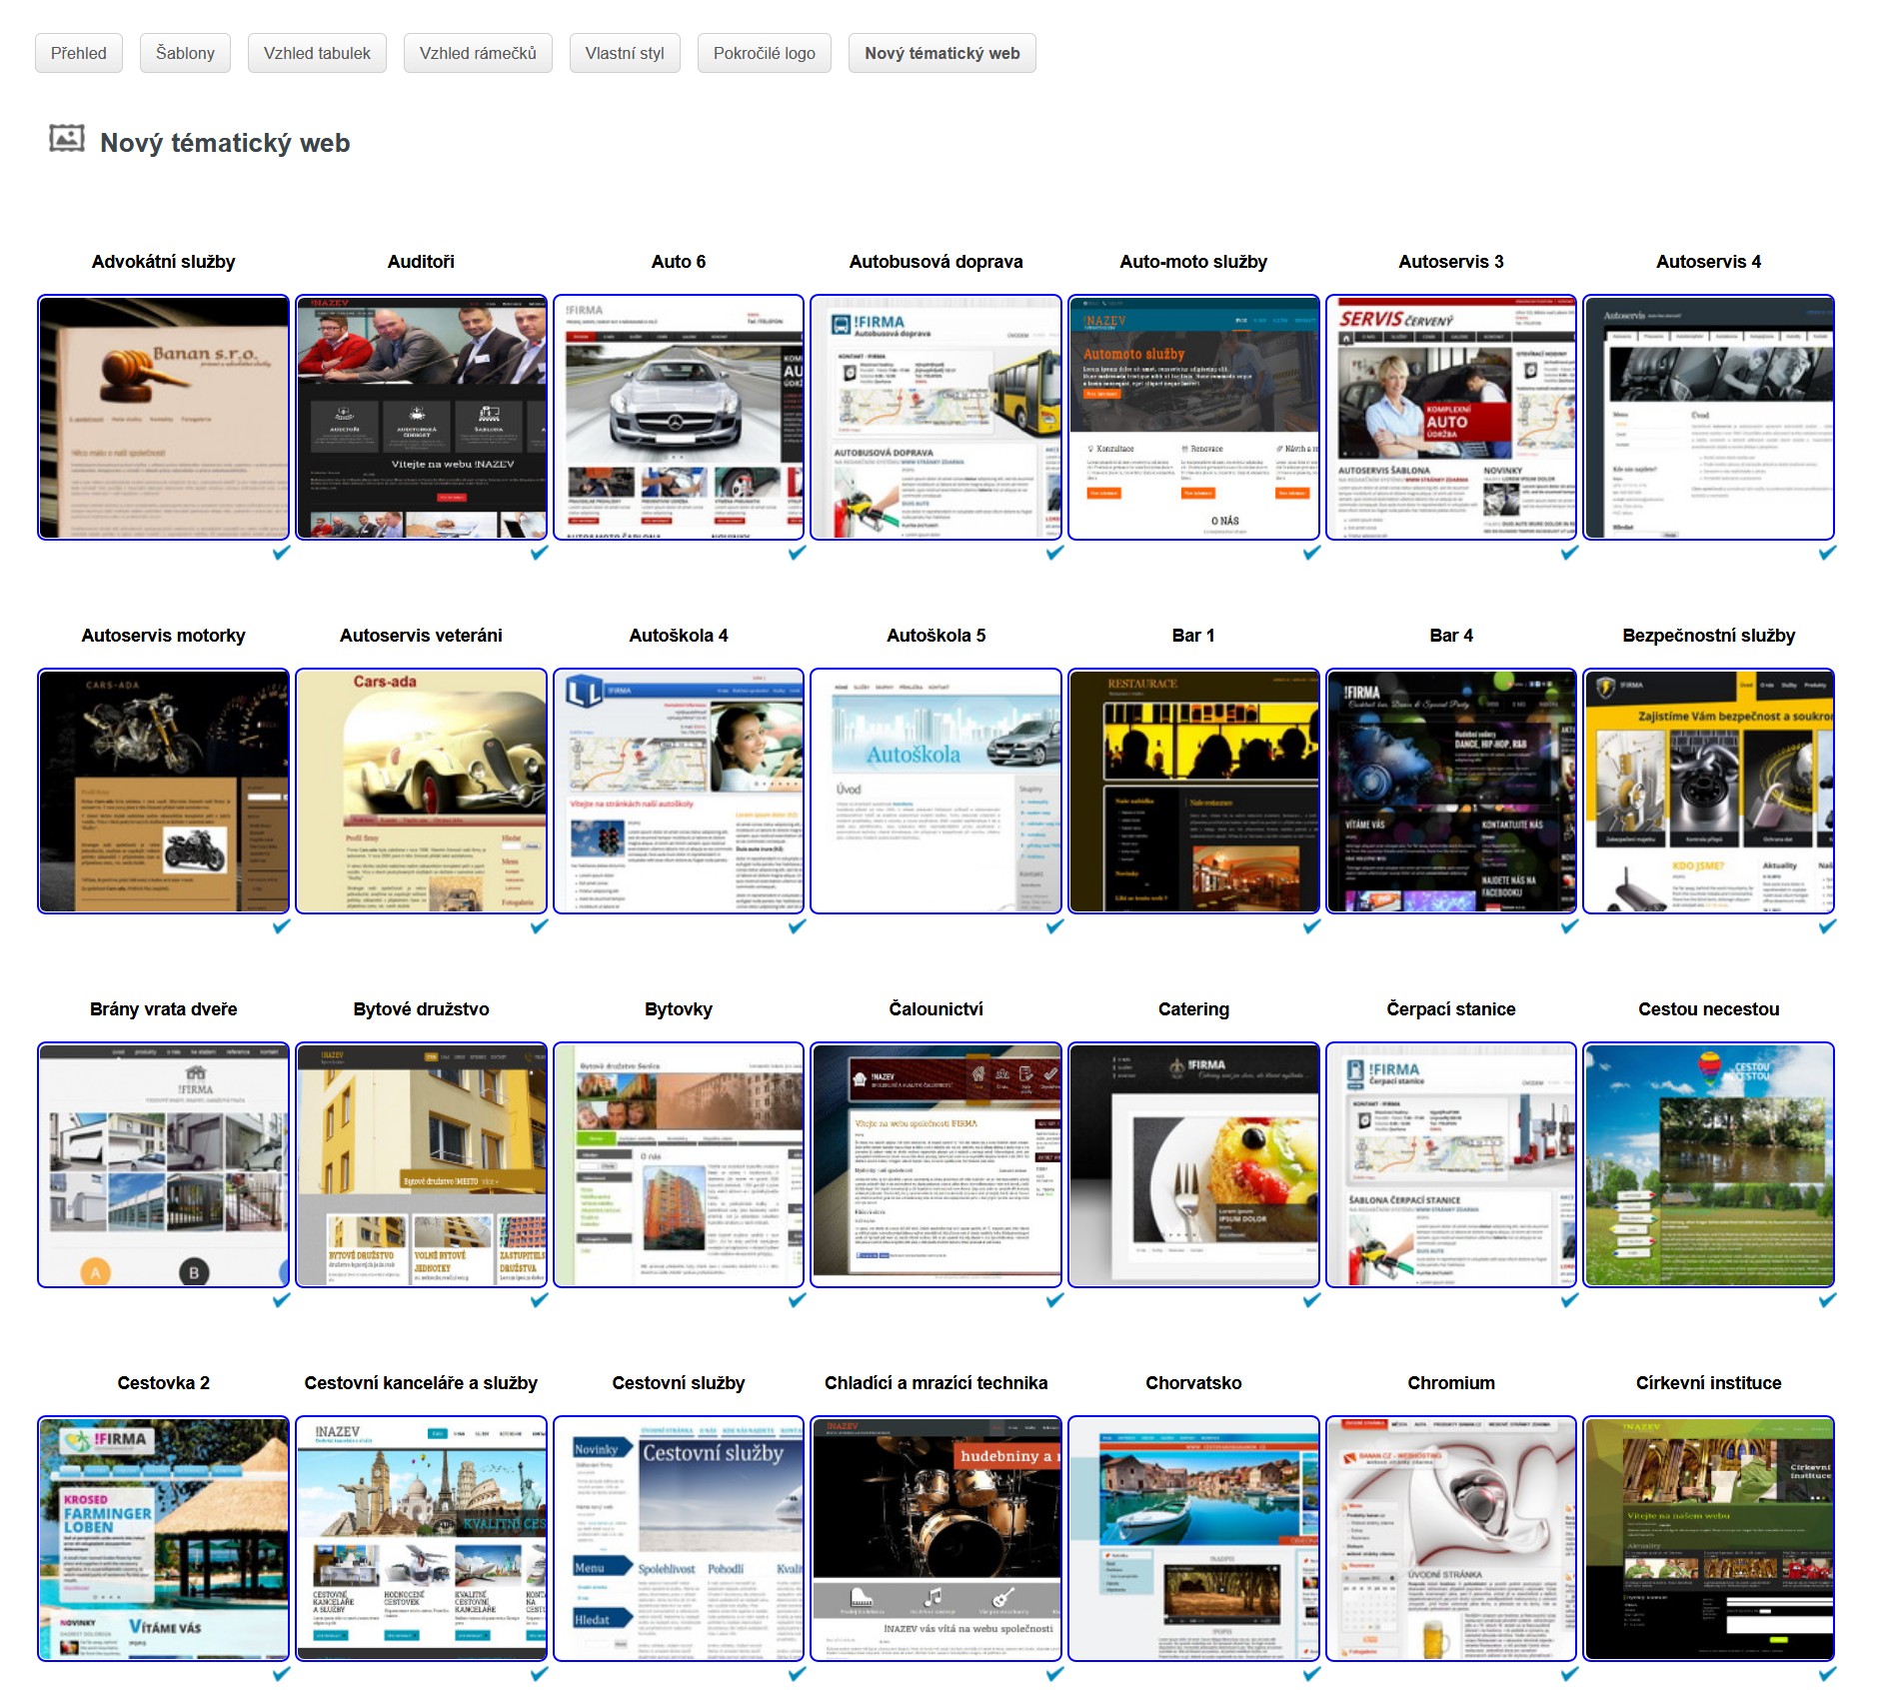Screen dimensions: 1878x1690
Task: Choose the Čalounictví template thumbnail
Action: tap(936, 1165)
